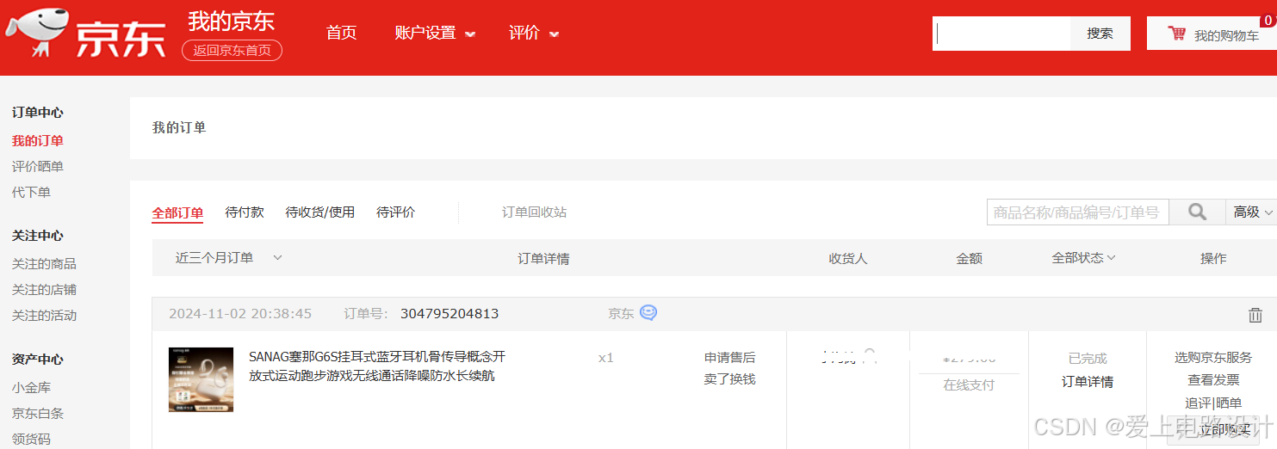The image size is (1277, 449).
Task: Click the JD dog mascot logo
Action: click(x=39, y=33)
